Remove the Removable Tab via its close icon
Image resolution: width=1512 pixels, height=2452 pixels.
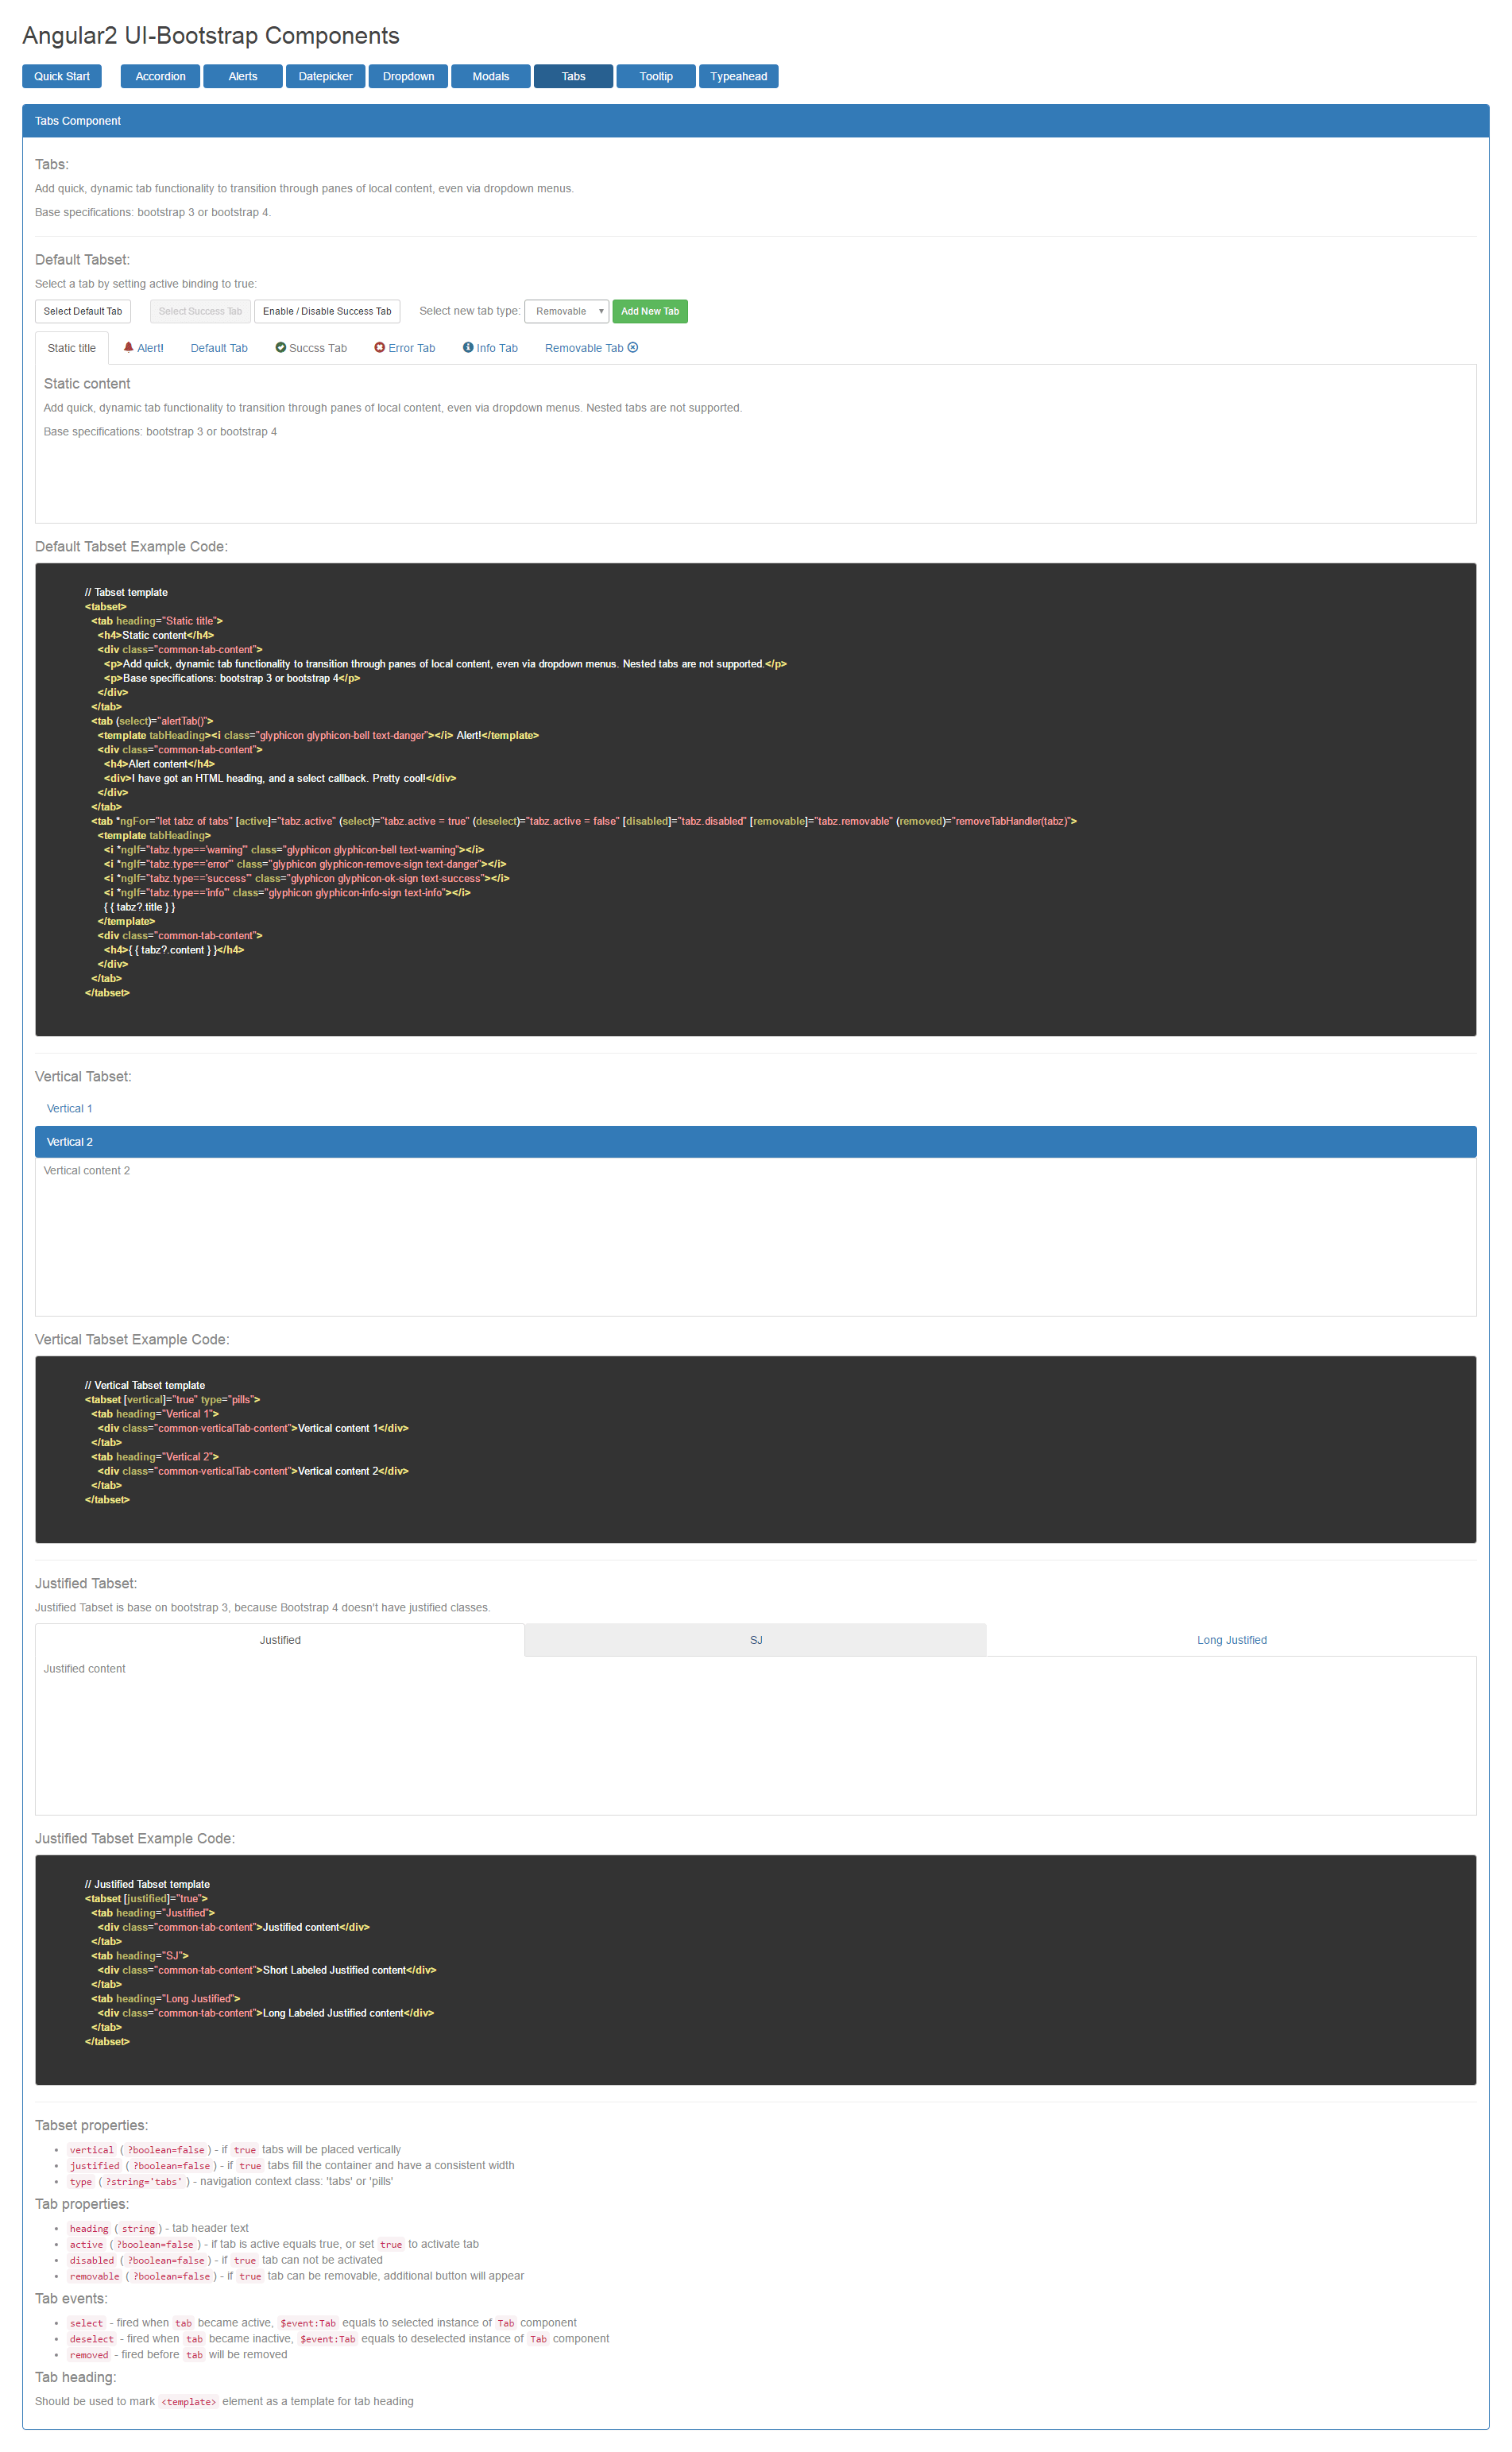click(x=634, y=347)
